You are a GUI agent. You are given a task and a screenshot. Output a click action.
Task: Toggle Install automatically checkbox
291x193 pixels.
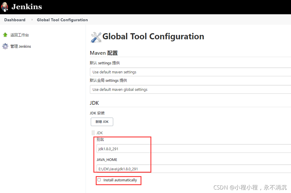(x=99, y=180)
